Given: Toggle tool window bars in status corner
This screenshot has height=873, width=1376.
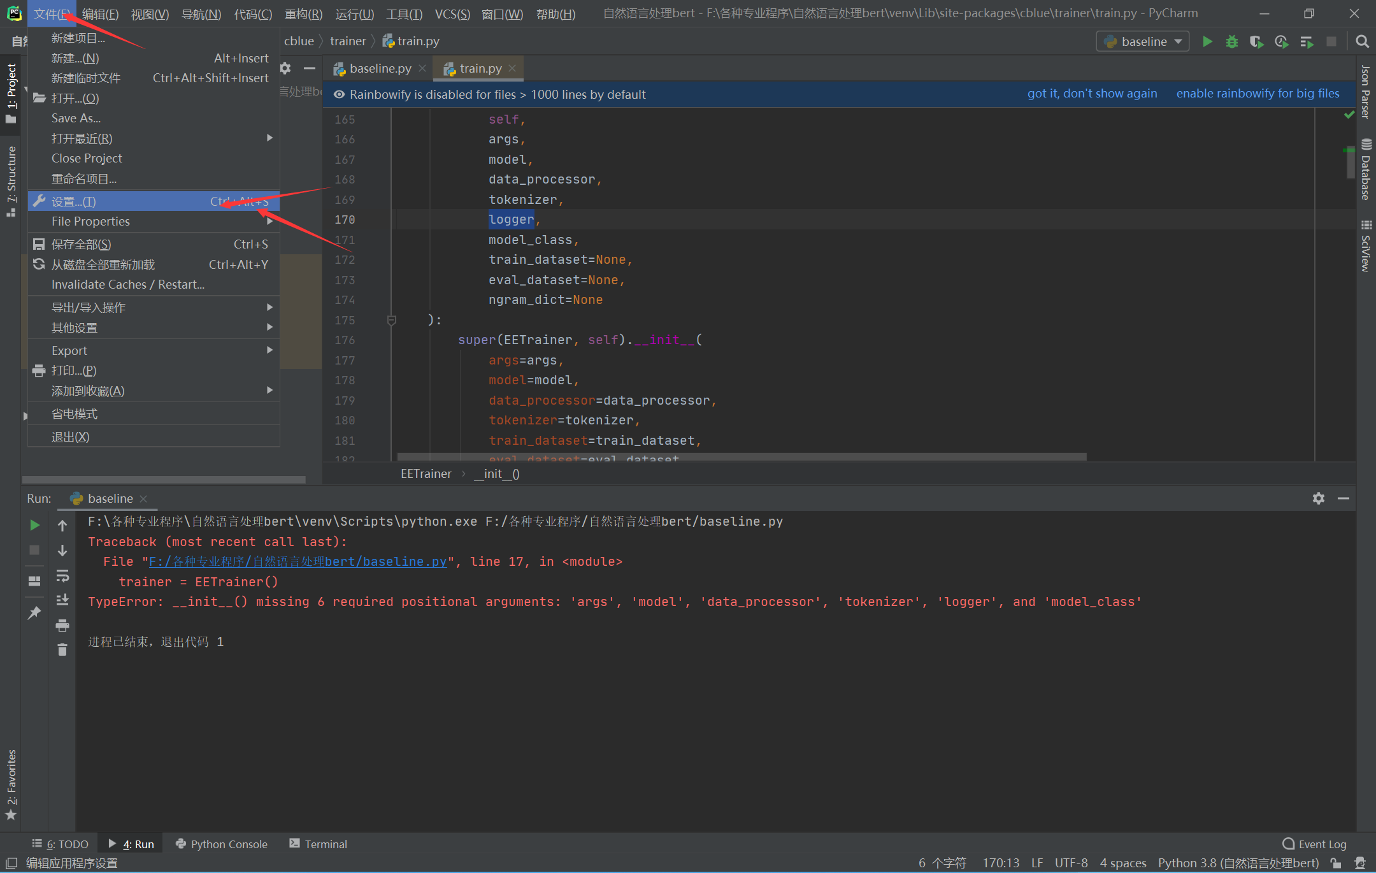Looking at the screenshot, I should pyautogui.click(x=11, y=863).
